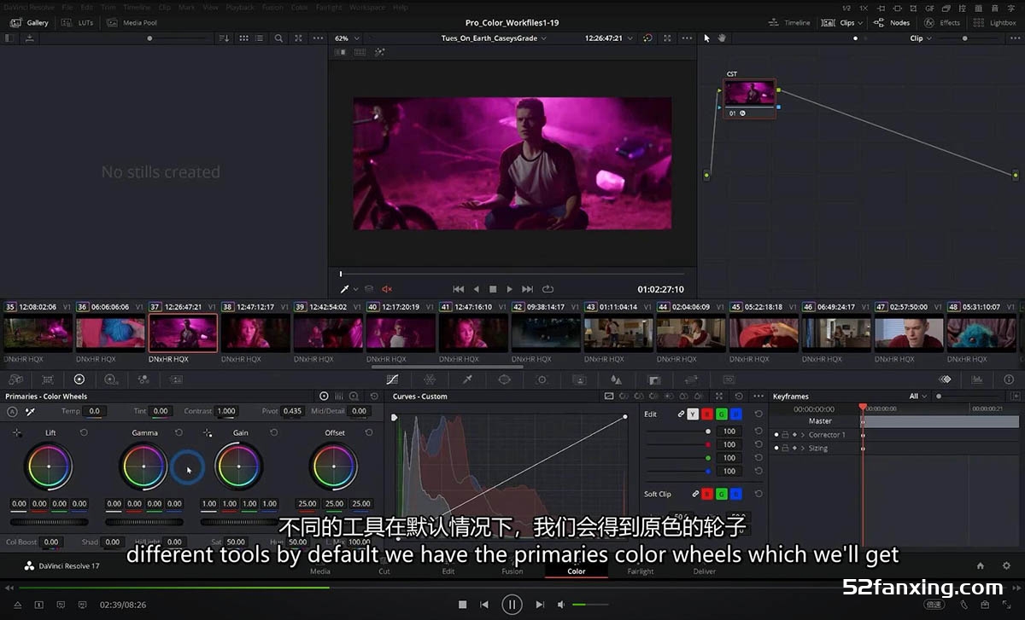Expand the Corector 1 keyframe track
The image size is (1025, 620).
pyautogui.click(x=803, y=435)
